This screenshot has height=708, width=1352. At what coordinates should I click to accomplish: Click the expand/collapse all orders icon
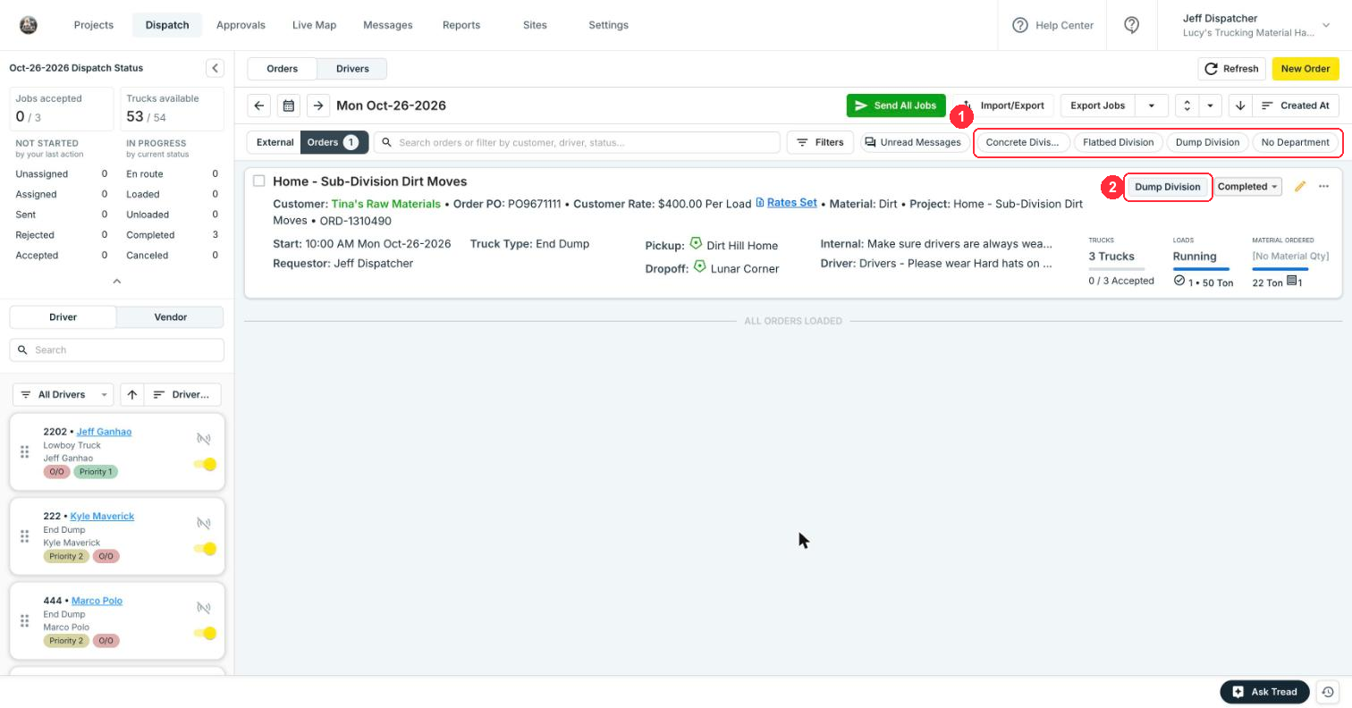pyautogui.click(x=1187, y=105)
